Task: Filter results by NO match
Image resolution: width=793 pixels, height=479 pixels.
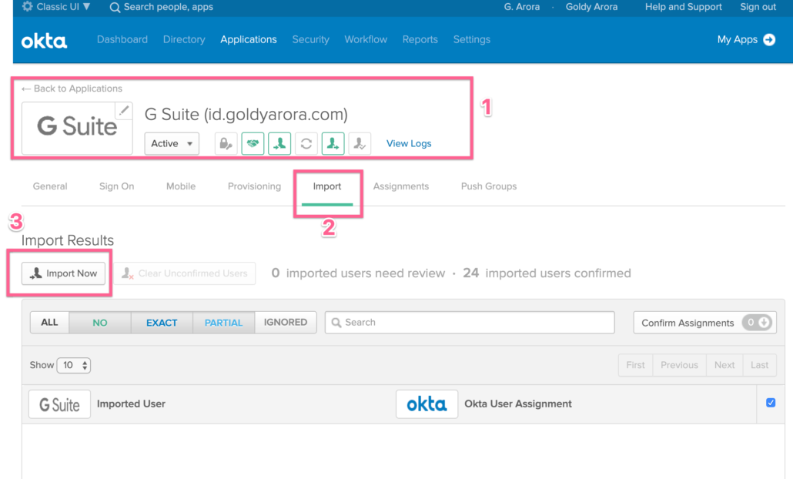Action: point(100,322)
